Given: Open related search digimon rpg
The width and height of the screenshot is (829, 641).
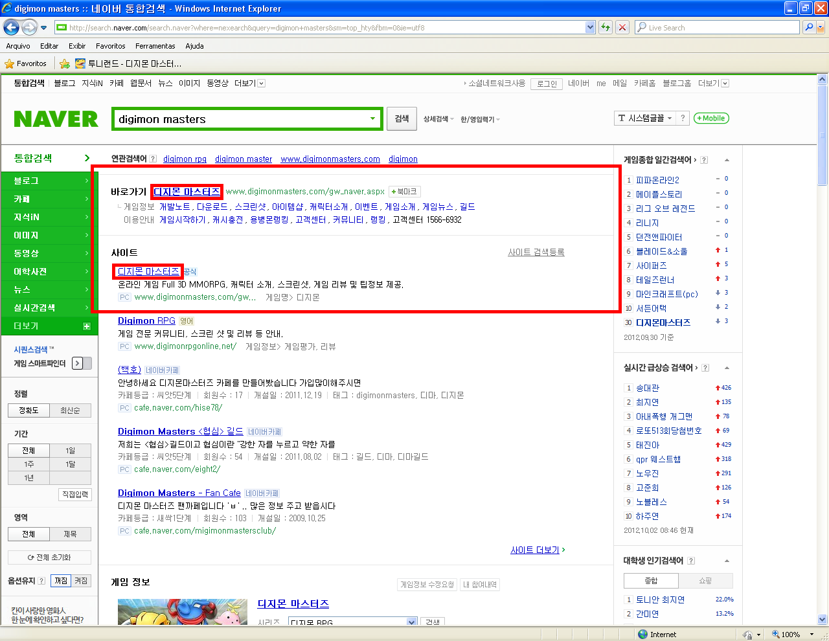Looking at the screenshot, I should pos(185,159).
